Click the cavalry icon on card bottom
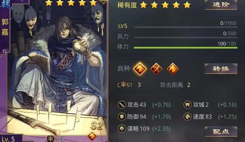This screenshot has width=245, height=142. [92, 136]
